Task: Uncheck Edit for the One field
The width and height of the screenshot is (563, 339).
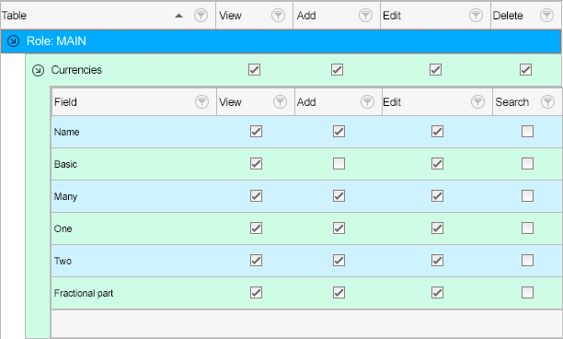Action: [x=437, y=228]
